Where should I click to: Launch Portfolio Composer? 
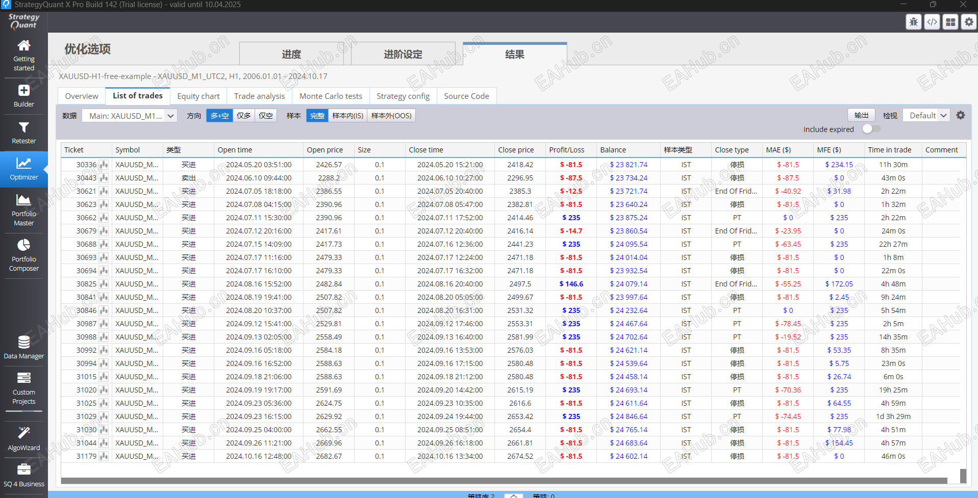tap(24, 255)
